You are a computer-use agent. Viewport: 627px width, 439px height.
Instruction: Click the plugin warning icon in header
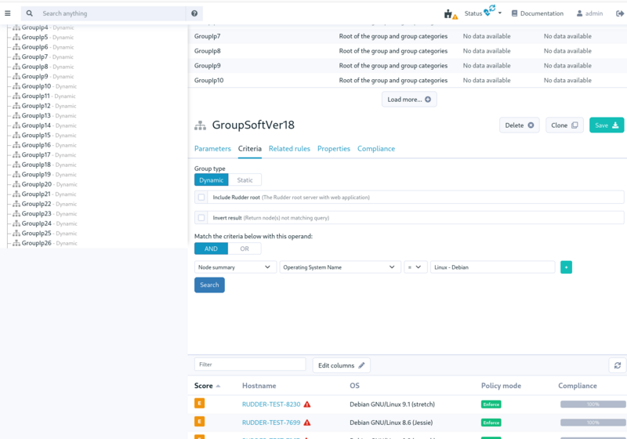(x=451, y=14)
